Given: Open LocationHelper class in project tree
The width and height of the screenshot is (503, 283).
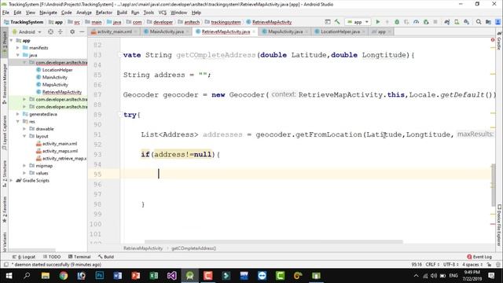Looking at the screenshot, I should [x=57, y=70].
